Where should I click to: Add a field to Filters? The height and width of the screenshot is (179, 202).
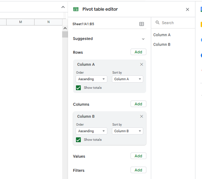139,170
